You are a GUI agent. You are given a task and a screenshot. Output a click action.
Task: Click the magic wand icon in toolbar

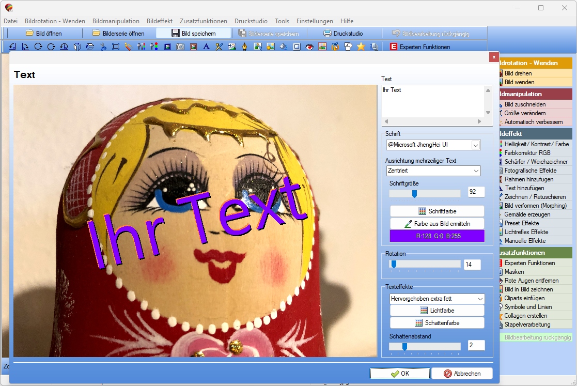pyautogui.click(x=128, y=47)
